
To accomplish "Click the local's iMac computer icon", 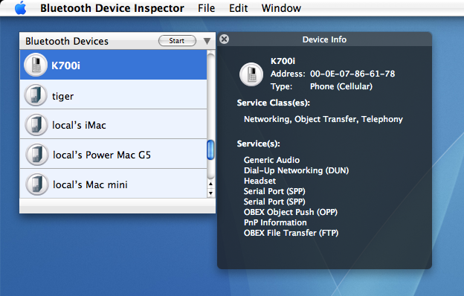I will (x=36, y=125).
